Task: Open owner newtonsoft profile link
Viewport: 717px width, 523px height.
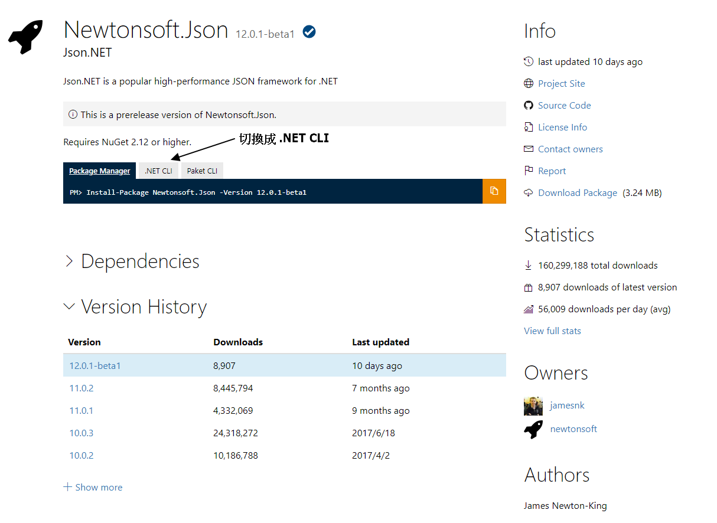Action: (x=573, y=429)
